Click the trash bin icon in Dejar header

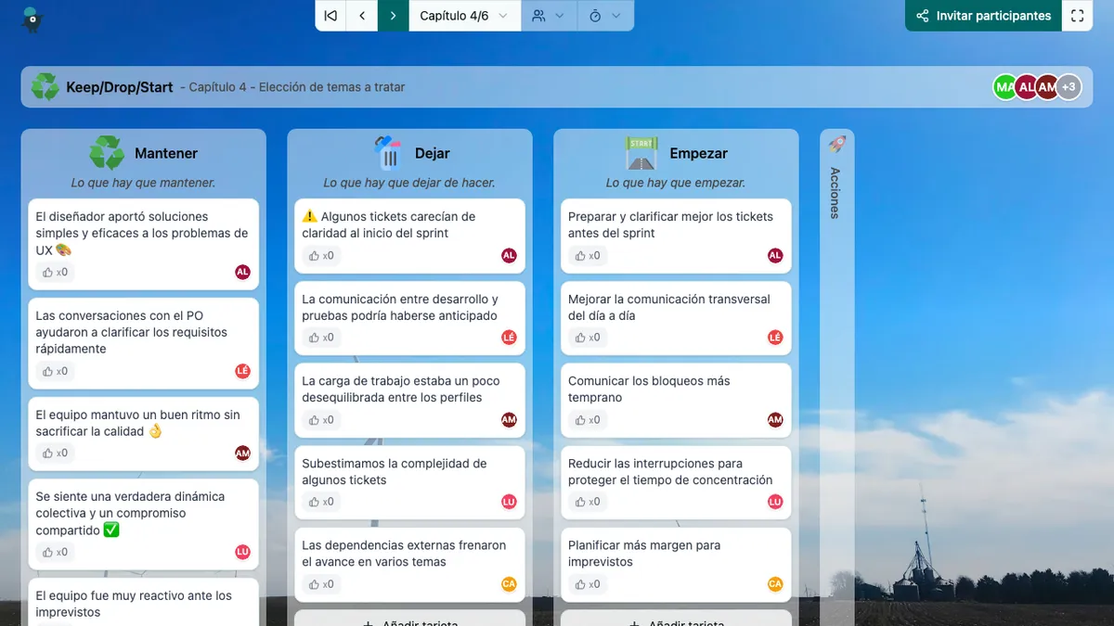coord(387,153)
